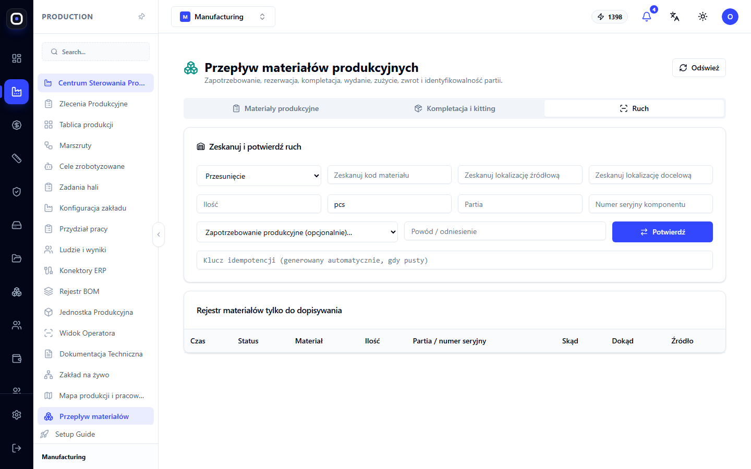Click Zeskanuj lokalizację docelową field

coord(651,175)
